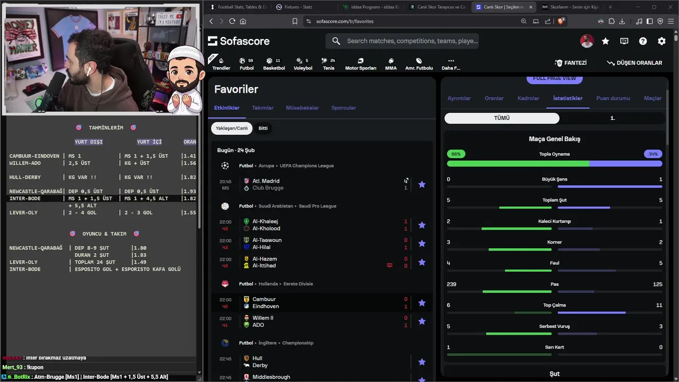
Task: Select the Basketbol sport icon
Action: click(x=274, y=64)
